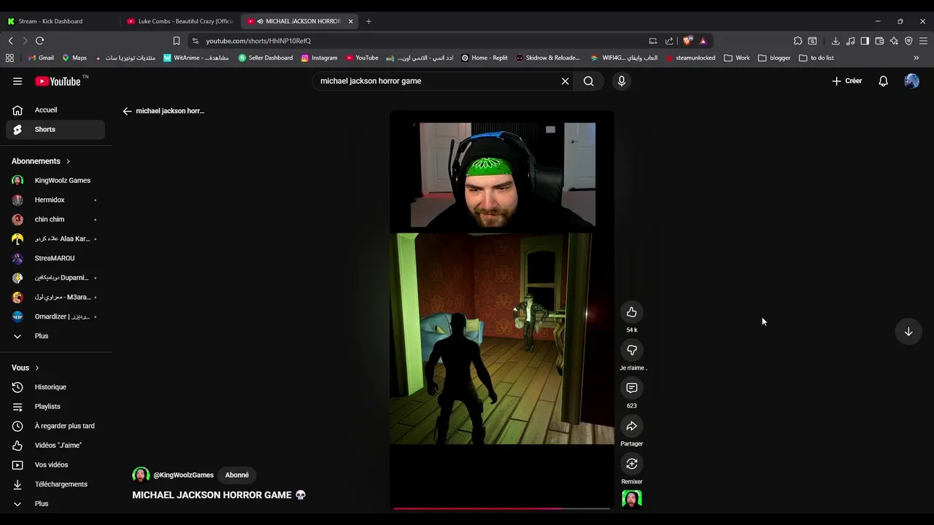
Task: Seek using the Short's red progress bar
Action: pyautogui.click(x=502, y=508)
